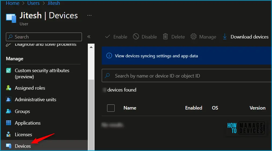This screenshot has width=272, height=151.
Task: Click the Enable checkmark icon
Action: 108,37
